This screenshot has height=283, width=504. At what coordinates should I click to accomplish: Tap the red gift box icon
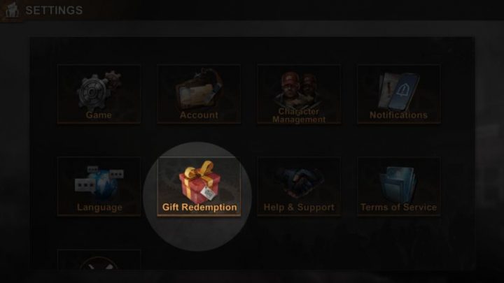[x=200, y=181]
